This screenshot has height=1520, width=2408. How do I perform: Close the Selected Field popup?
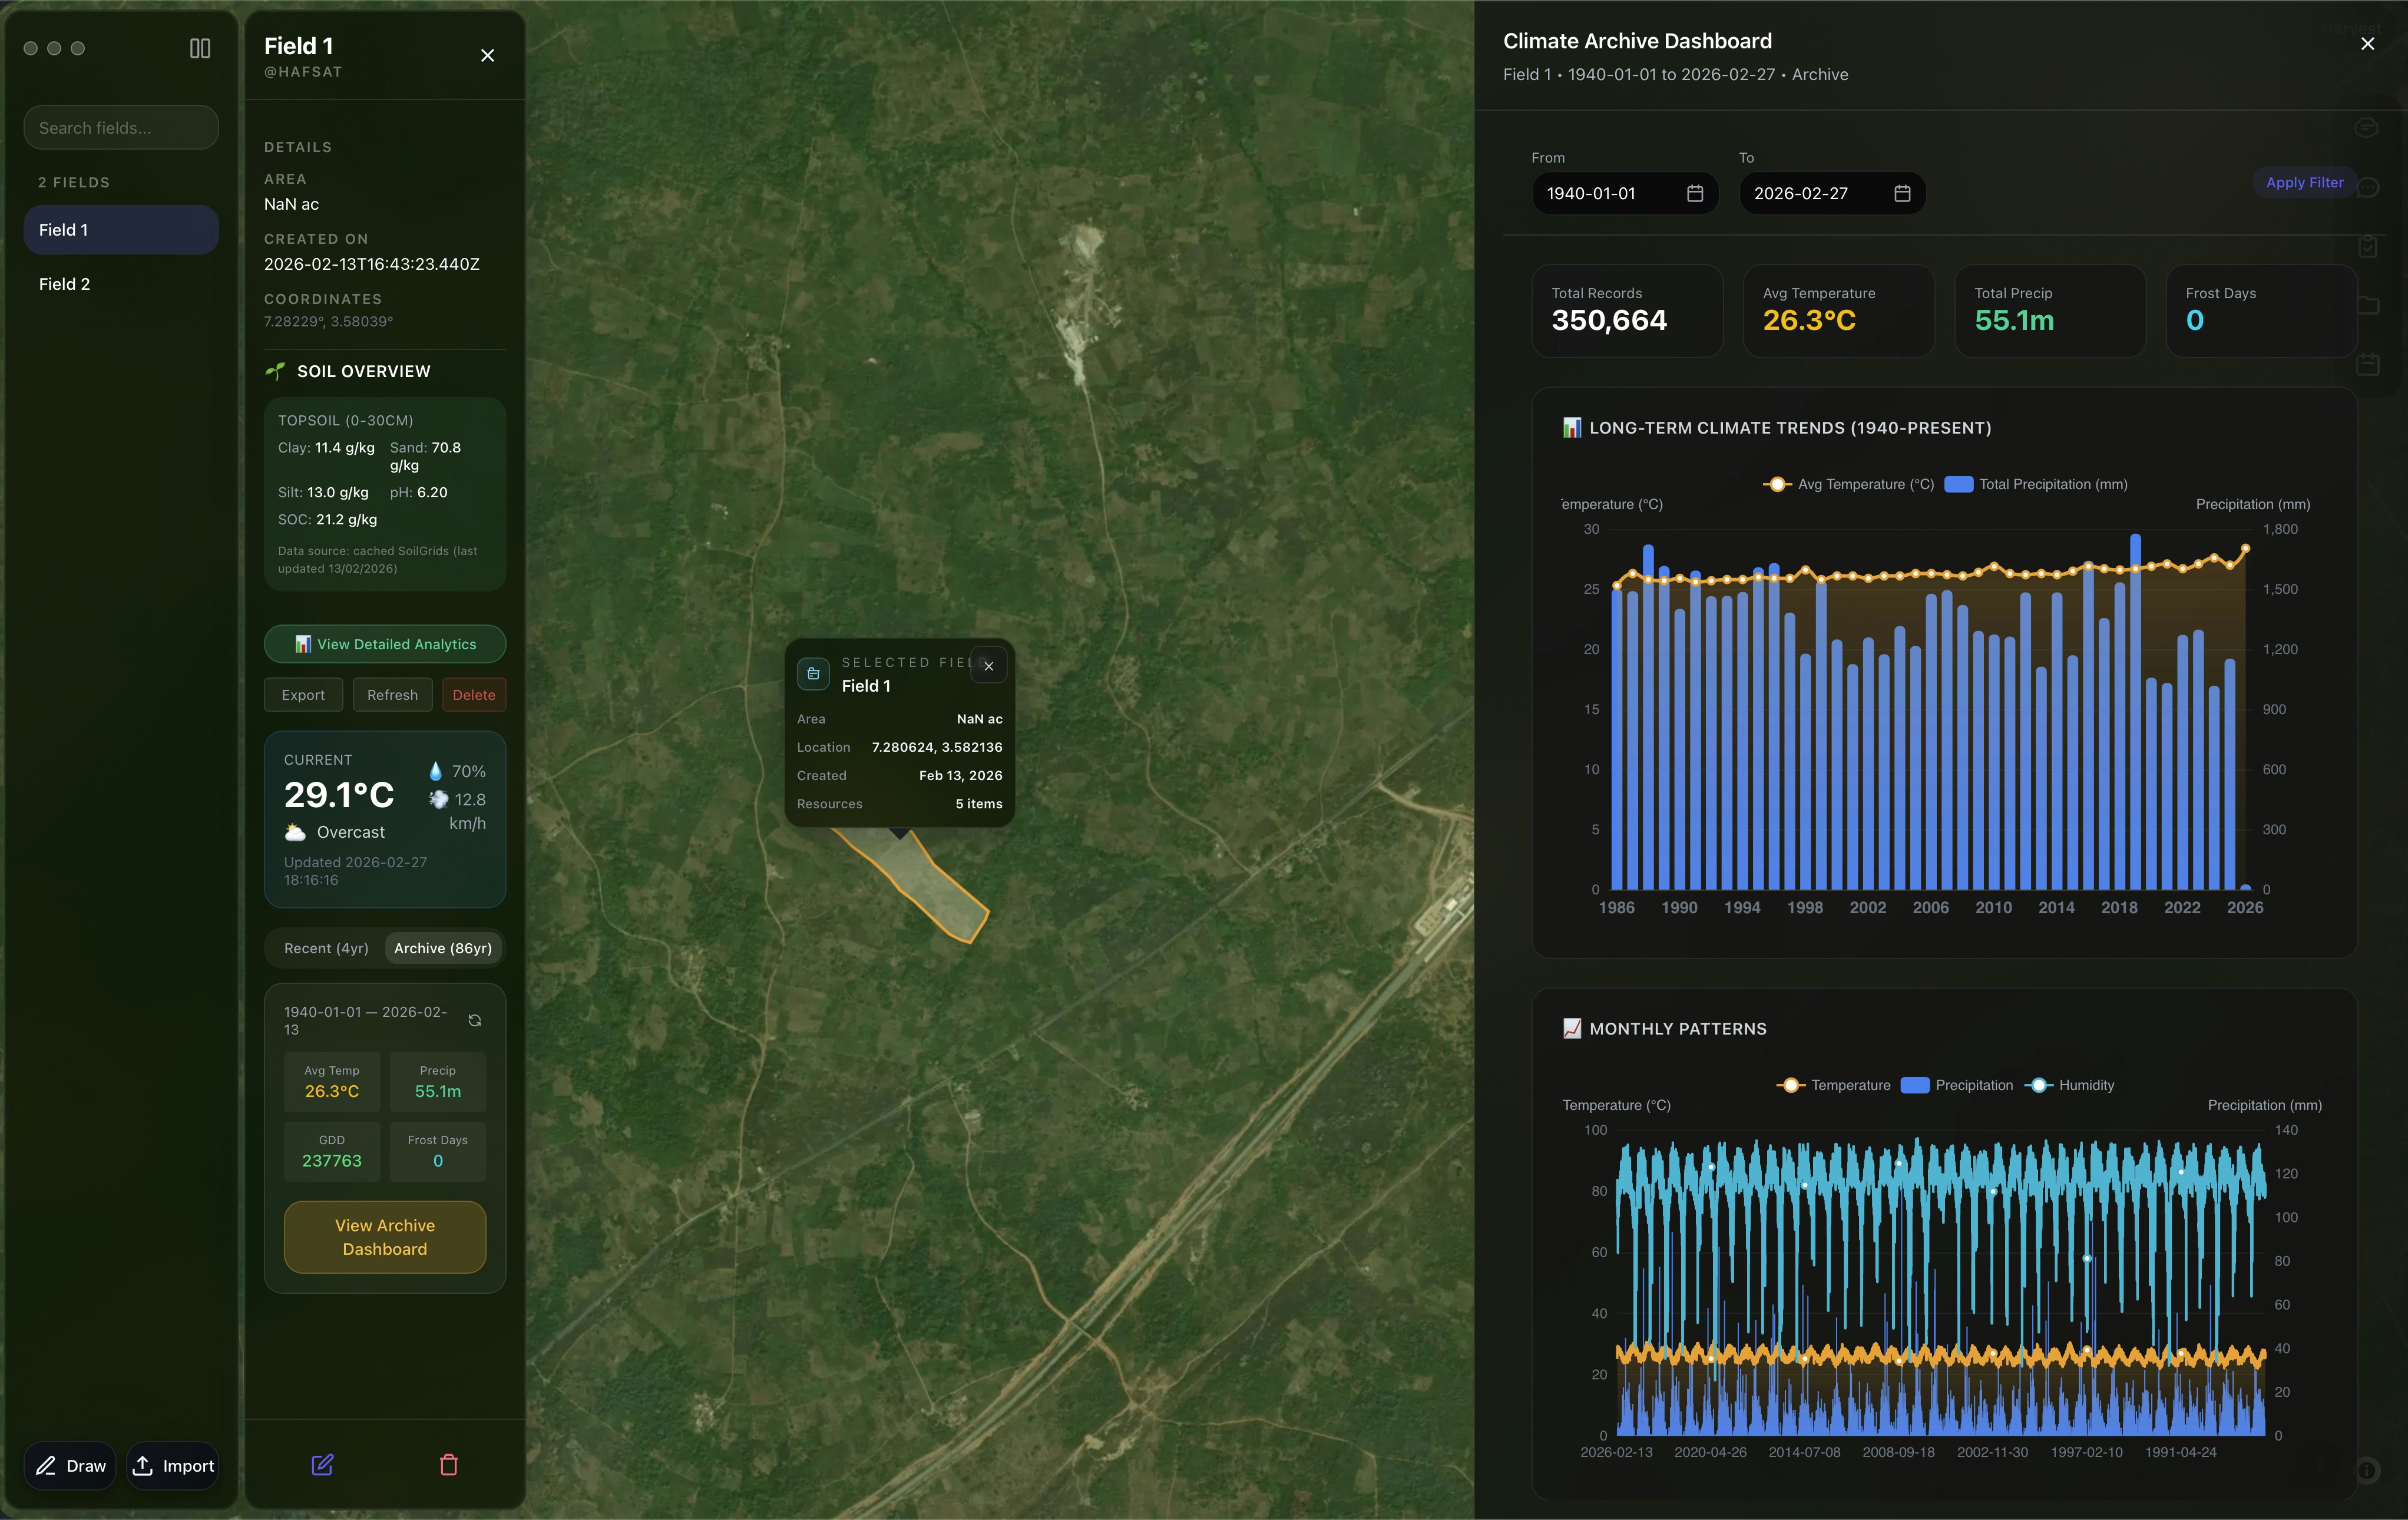(988, 666)
